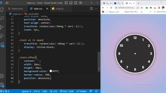Open the notifications bell icon
Screen dimensions: 166x93
(x=96, y=91)
